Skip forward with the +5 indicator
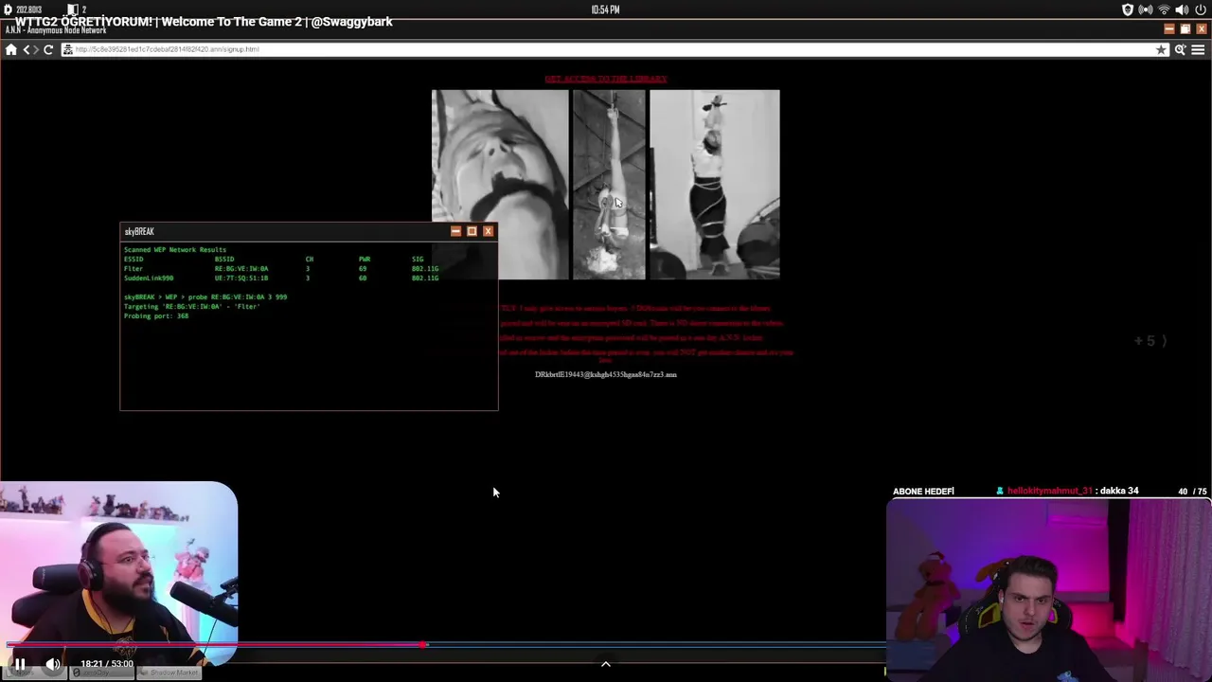Screen dimensions: 1212x682 point(1150,341)
